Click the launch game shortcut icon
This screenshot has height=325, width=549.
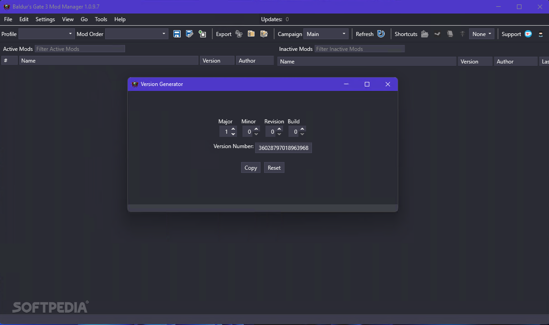pos(462,34)
